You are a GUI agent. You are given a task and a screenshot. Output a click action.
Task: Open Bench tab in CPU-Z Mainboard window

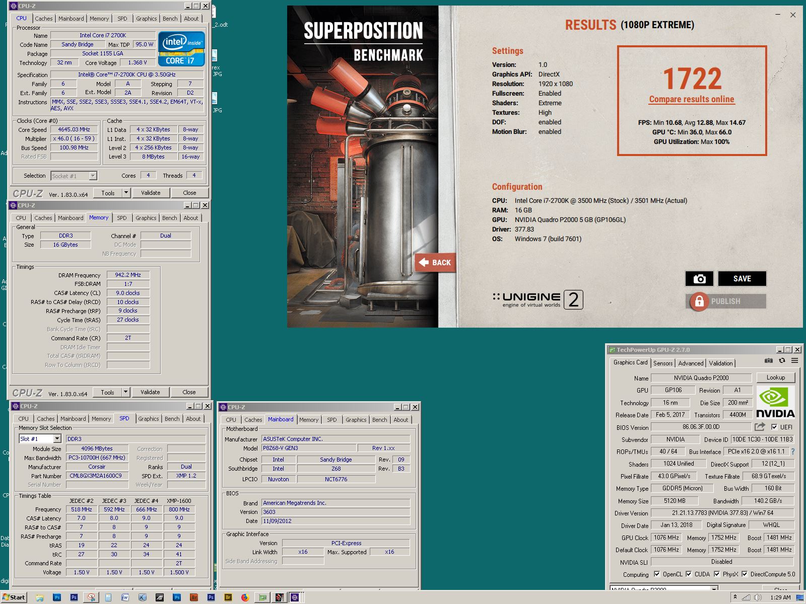tap(380, 420)
